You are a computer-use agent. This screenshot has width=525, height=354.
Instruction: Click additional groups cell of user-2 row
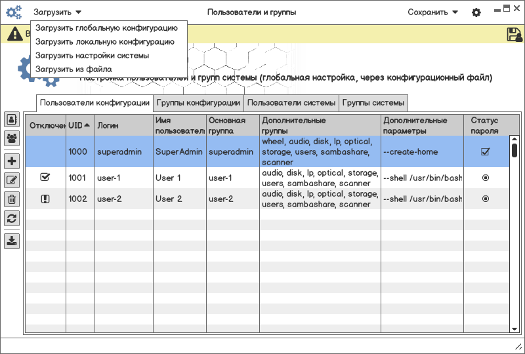pyautogui.click(x=320, y=199)
